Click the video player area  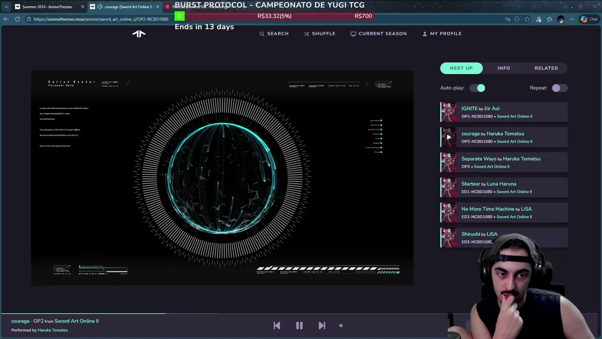(222, 178)
